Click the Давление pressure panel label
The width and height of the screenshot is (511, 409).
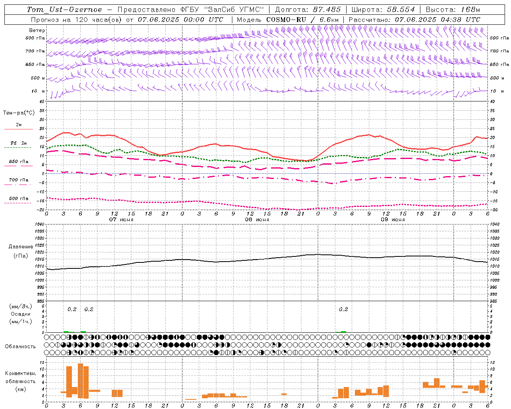point(21,247)
